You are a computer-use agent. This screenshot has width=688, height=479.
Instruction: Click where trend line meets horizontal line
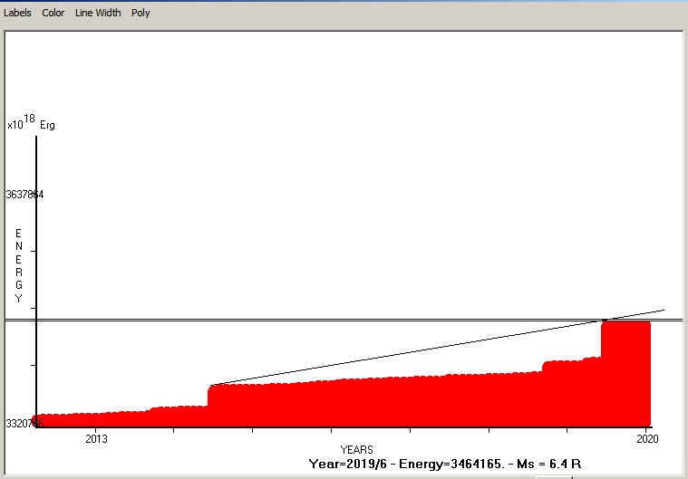(x=606, y=320)
